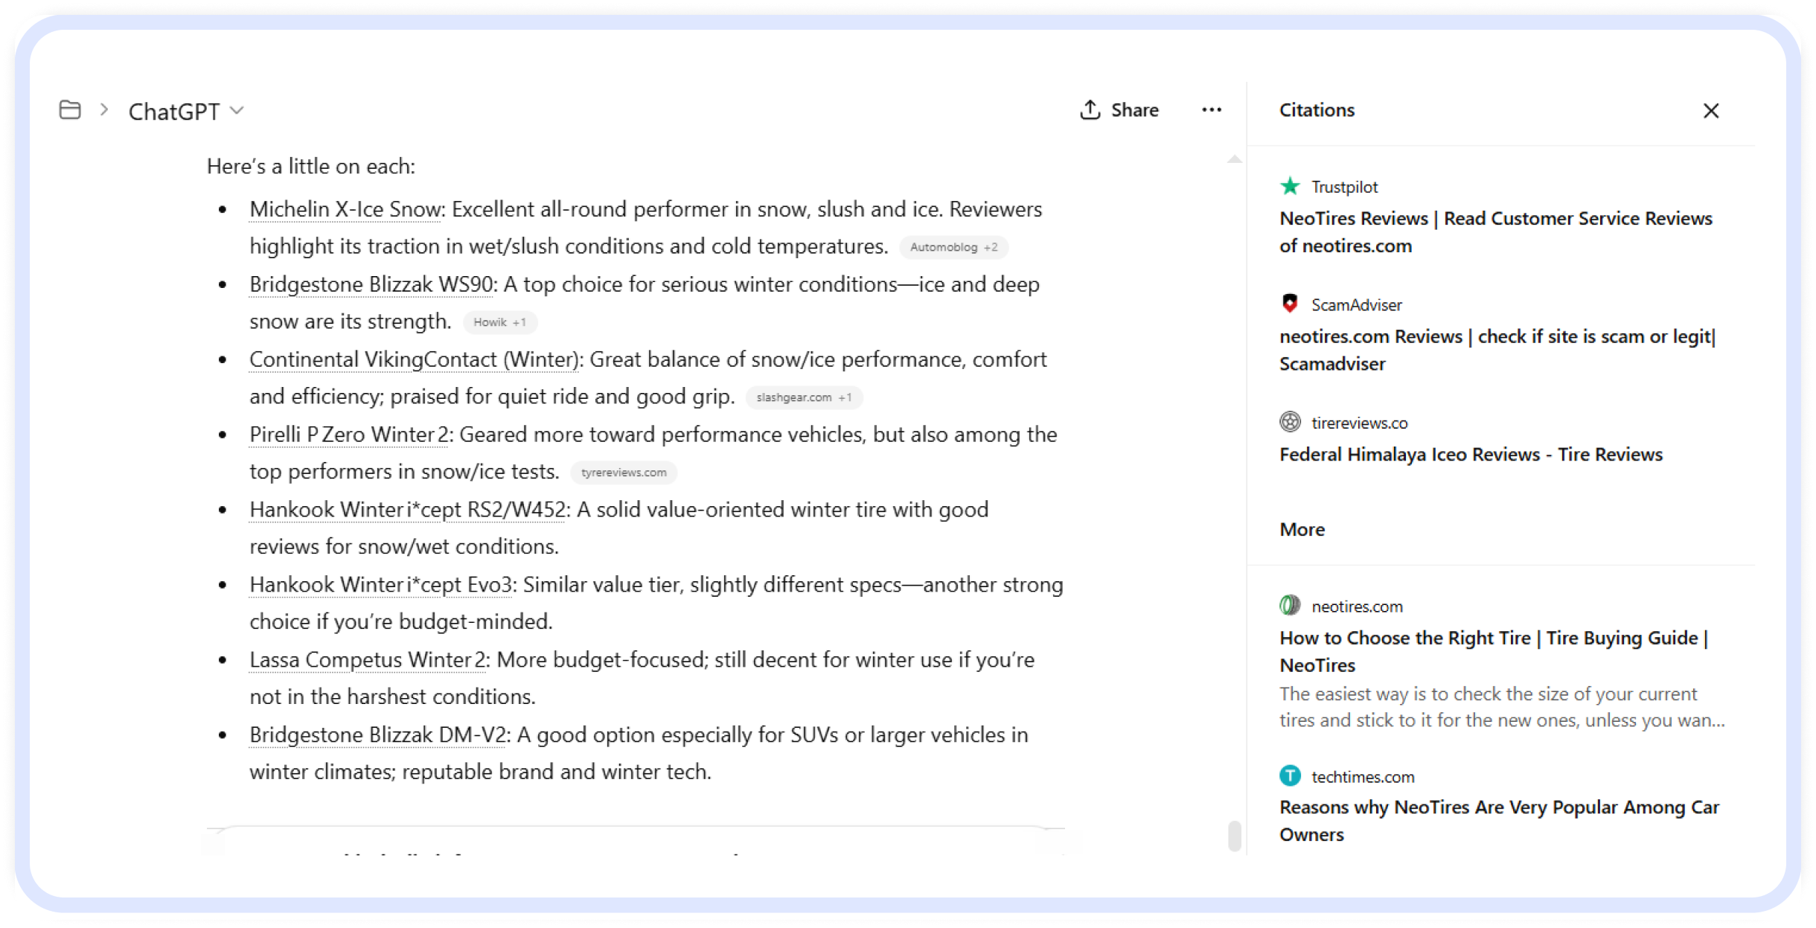
Task: Close the Citations panel
Action: coord(1711,111)
